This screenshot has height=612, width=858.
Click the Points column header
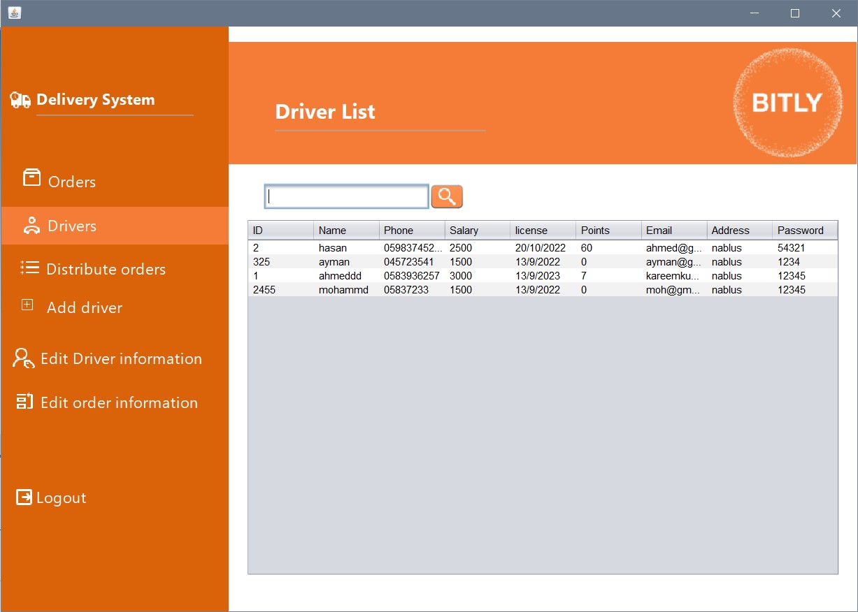(609, 230)
